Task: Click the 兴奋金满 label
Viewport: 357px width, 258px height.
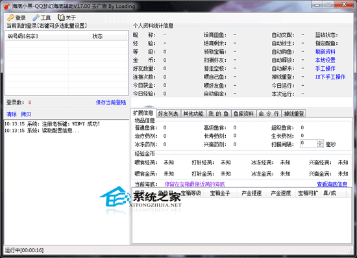Action: click(321, 174)
